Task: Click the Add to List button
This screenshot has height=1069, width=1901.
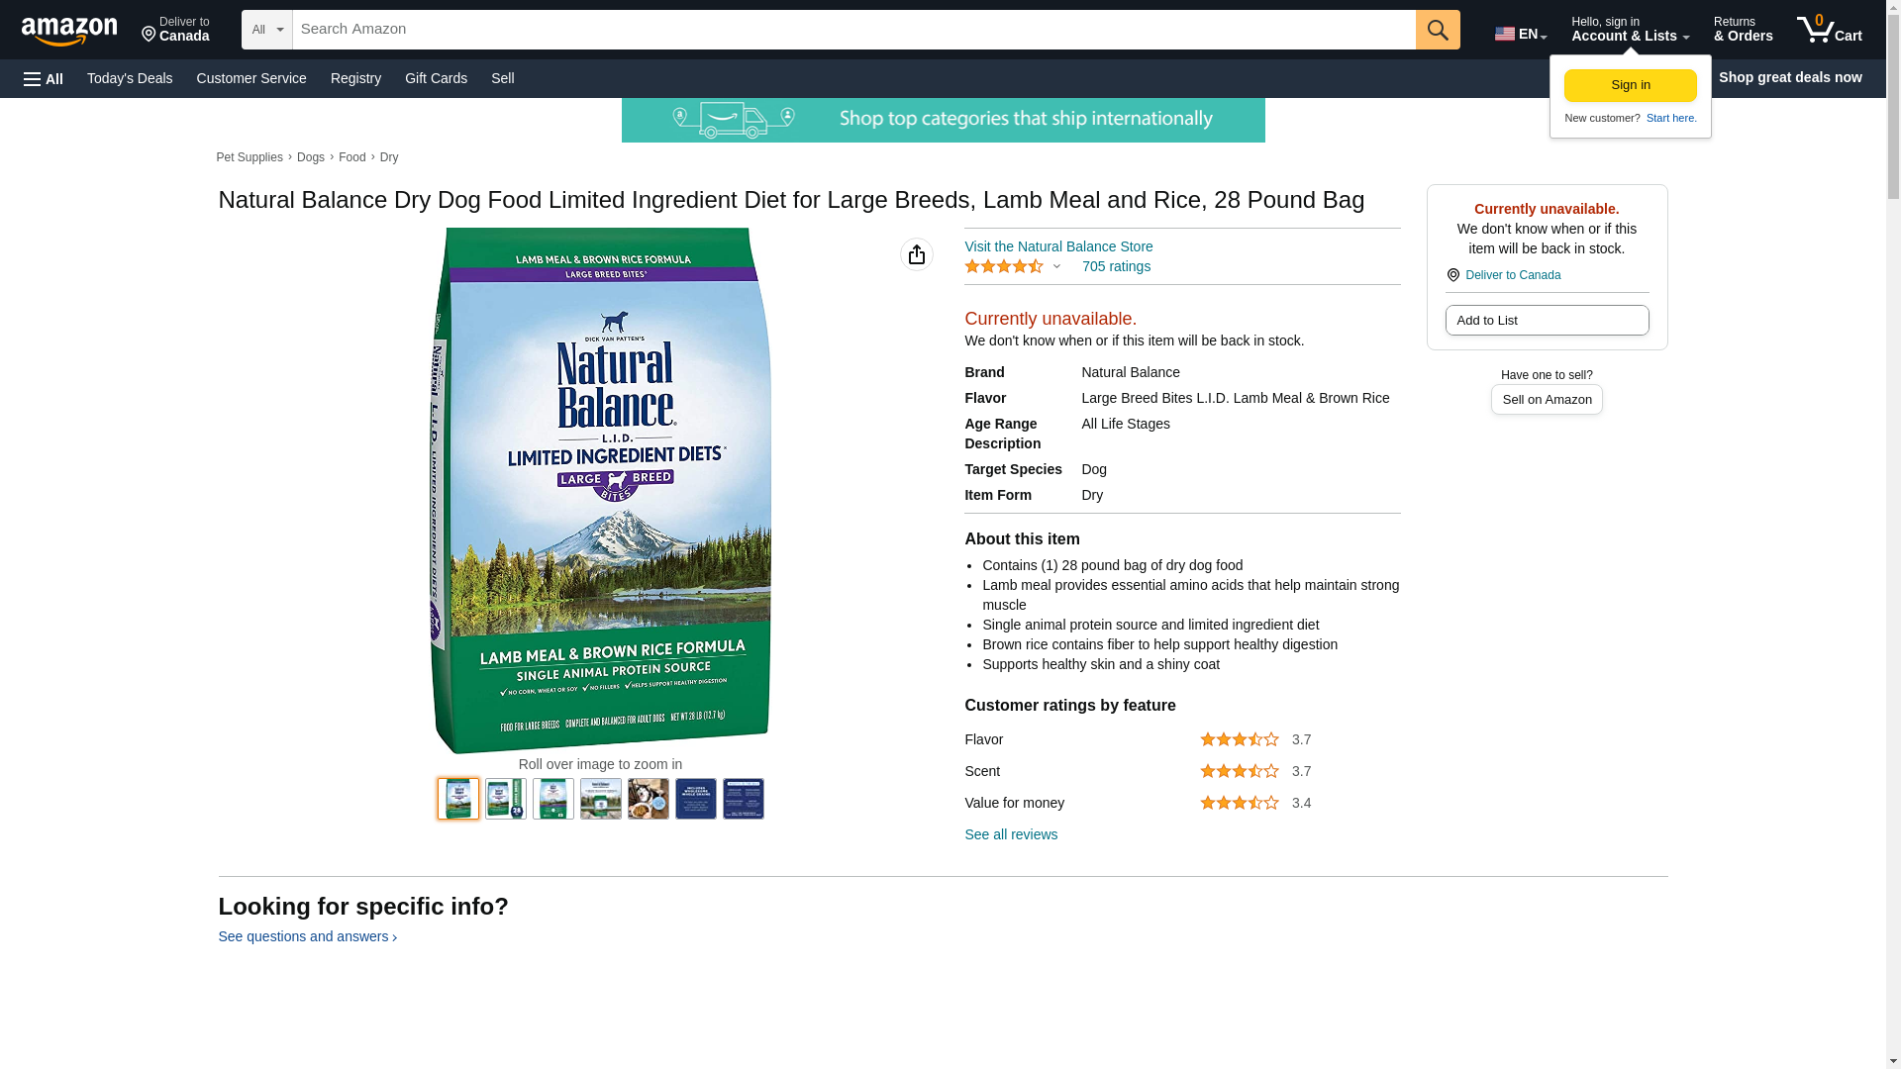Action: [1546, 320]
